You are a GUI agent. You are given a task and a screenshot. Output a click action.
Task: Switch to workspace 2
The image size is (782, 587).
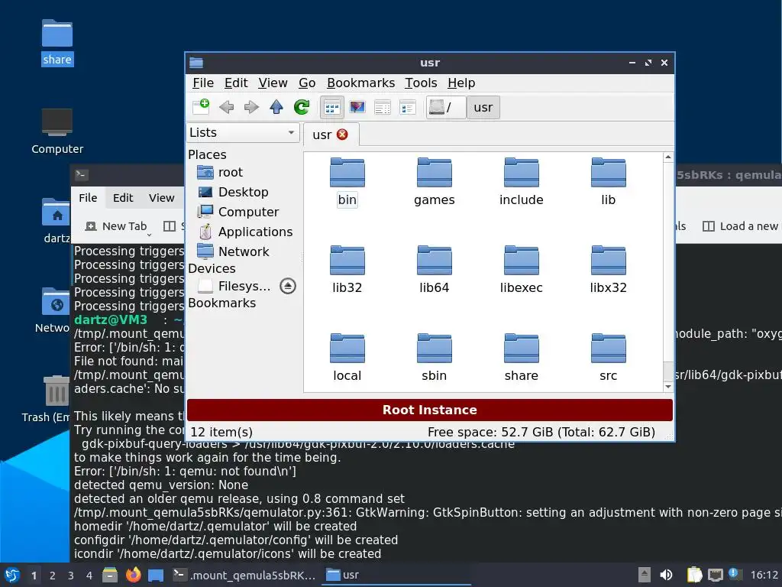coord(53,576)
